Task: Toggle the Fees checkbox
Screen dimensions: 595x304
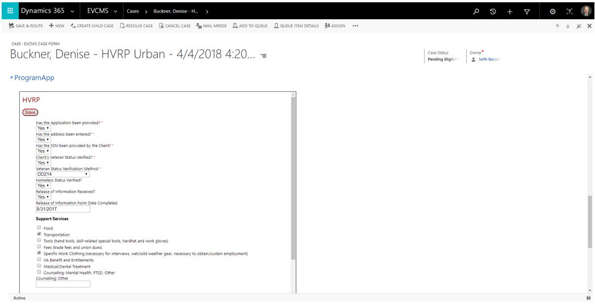Action: click(39, 246)
